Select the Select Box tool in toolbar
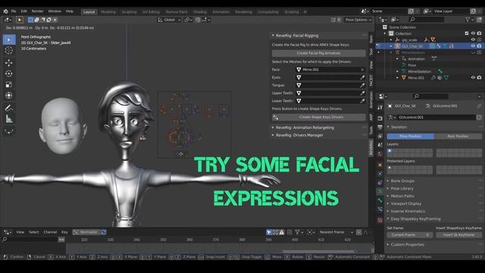Viewport: 485px width, 273px height. pyautogui.click(x=8, y=39)
